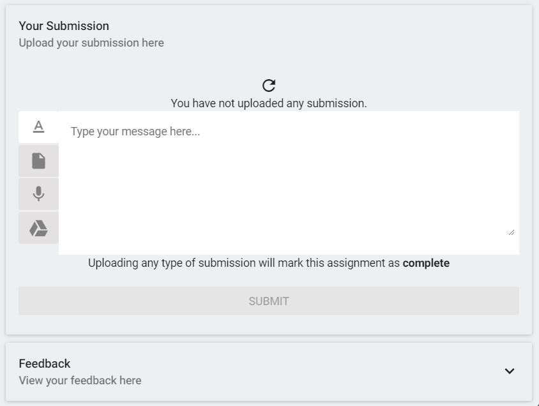Click the disabled SUBMIT button
Viewport: 539px width, 406px height.
[268, 301]
